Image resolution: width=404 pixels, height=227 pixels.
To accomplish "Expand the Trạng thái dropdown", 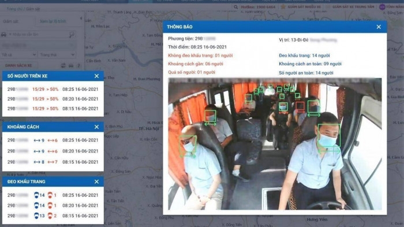I will click(57, 55).
